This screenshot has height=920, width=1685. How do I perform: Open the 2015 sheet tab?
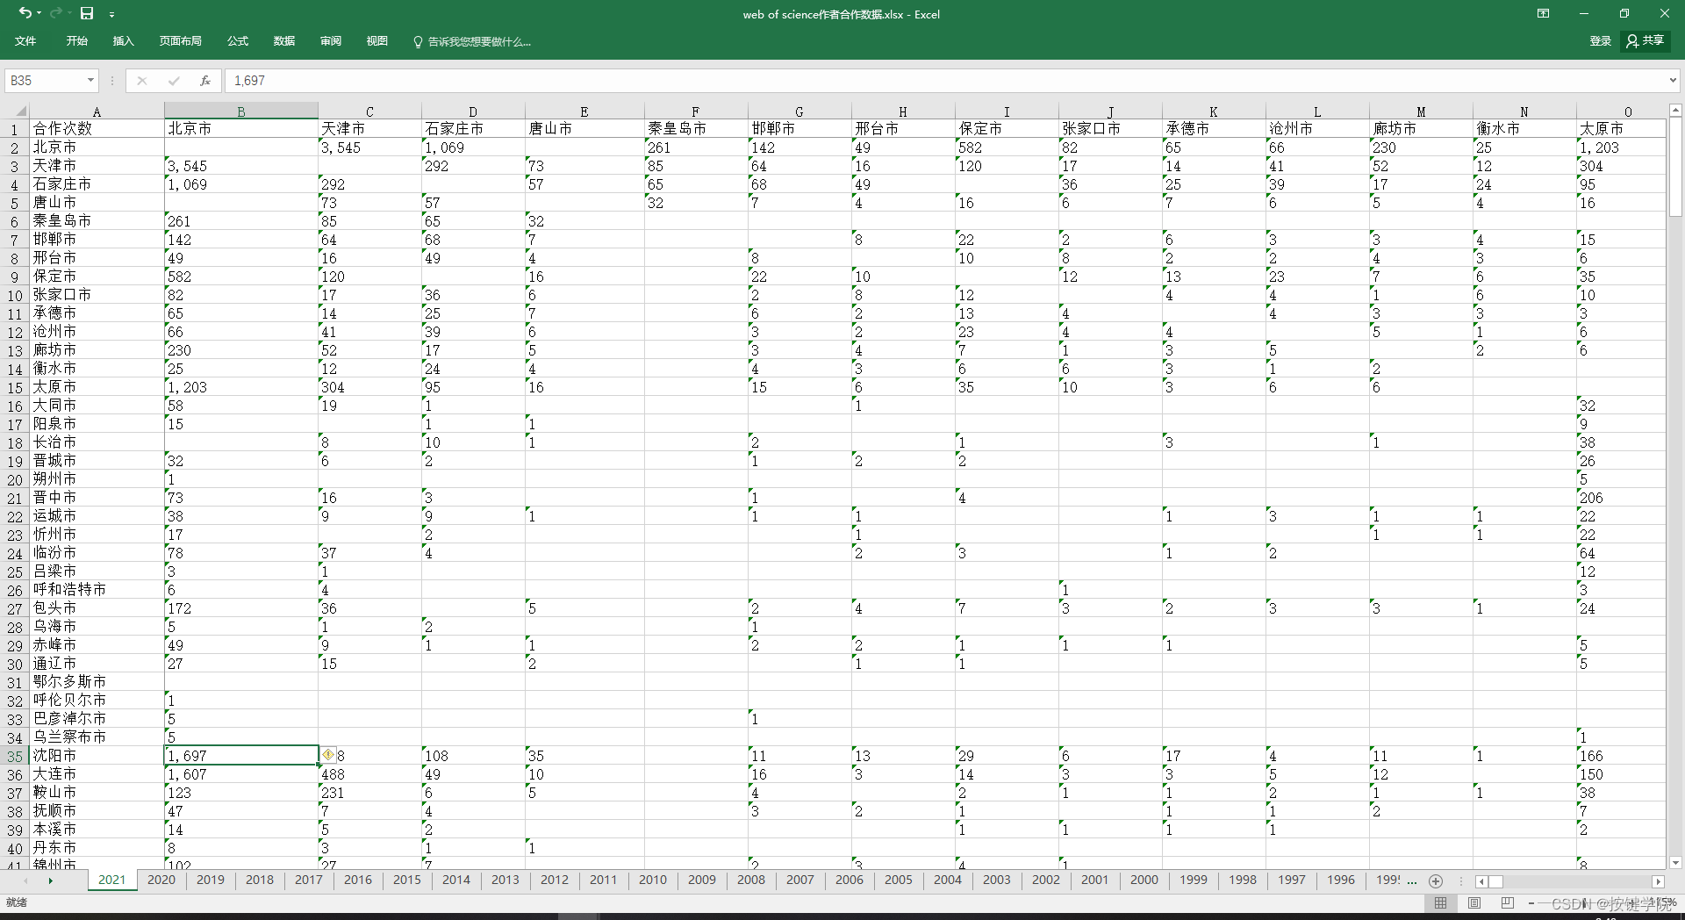[407, 880]
